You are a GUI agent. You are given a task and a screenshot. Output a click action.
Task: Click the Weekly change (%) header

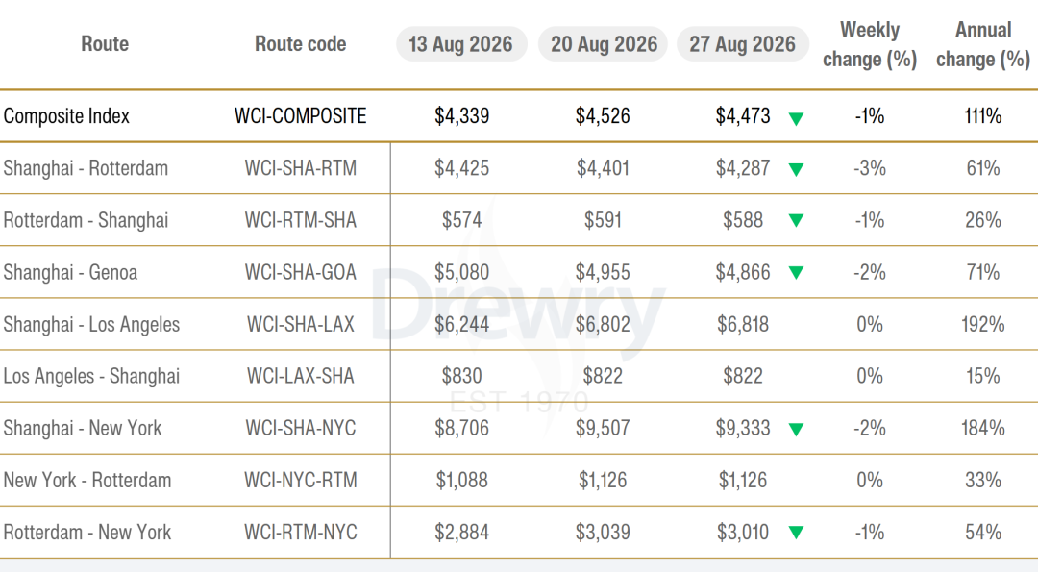tap(870, 44)
